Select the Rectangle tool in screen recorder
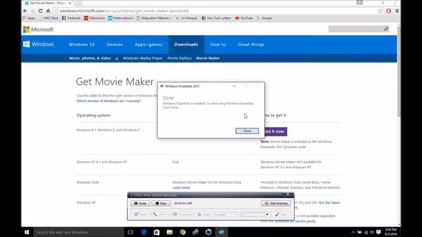This screenshot has width=422, height=237. click(183, 215)
